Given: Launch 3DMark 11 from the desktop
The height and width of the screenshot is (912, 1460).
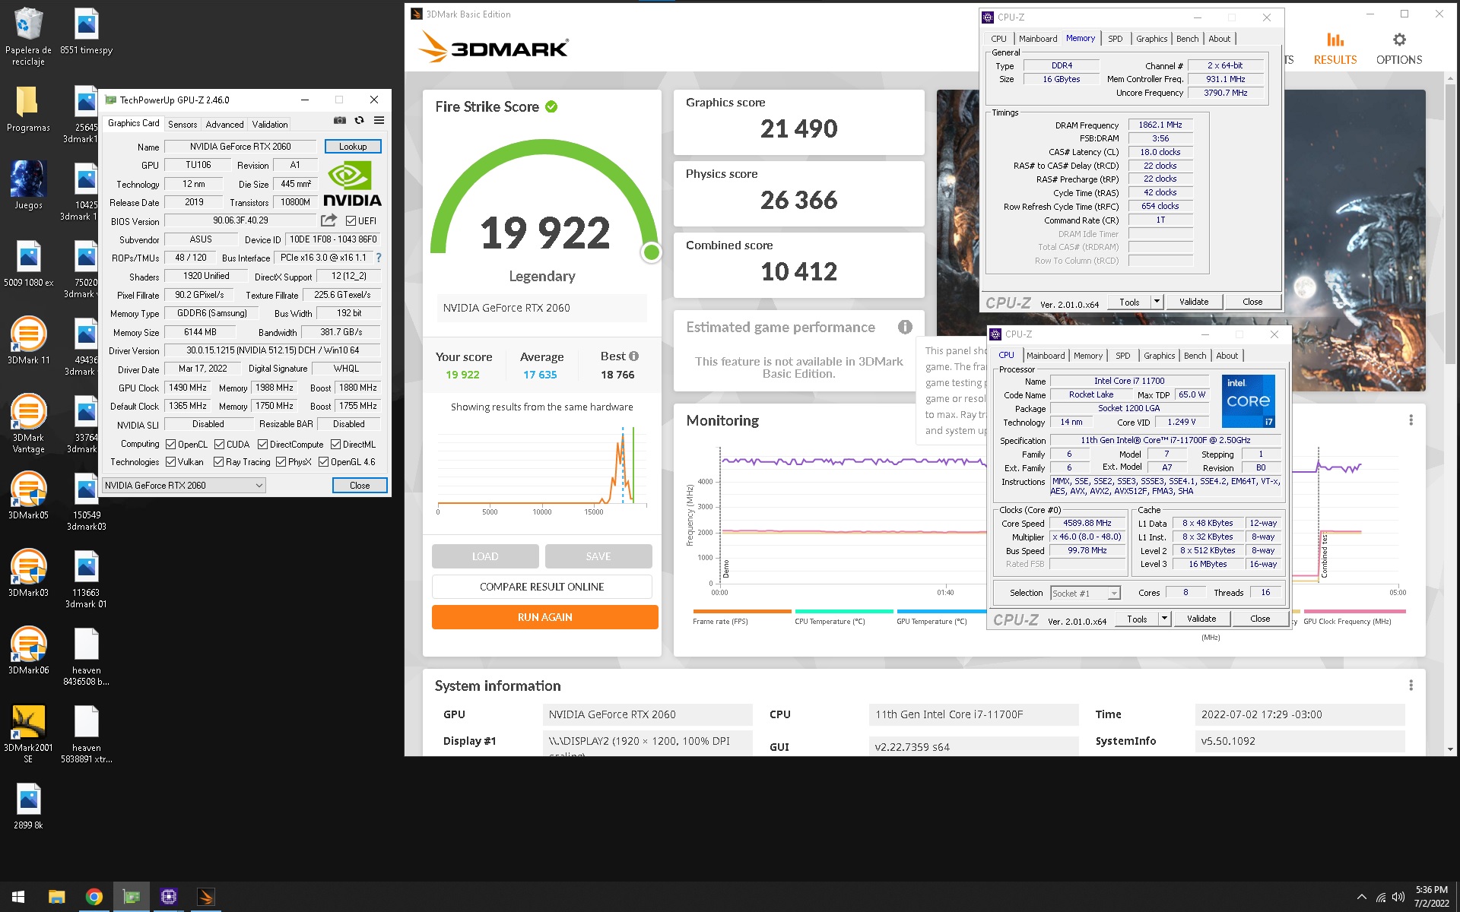Looking at the screenshot, I should [28, 340].
